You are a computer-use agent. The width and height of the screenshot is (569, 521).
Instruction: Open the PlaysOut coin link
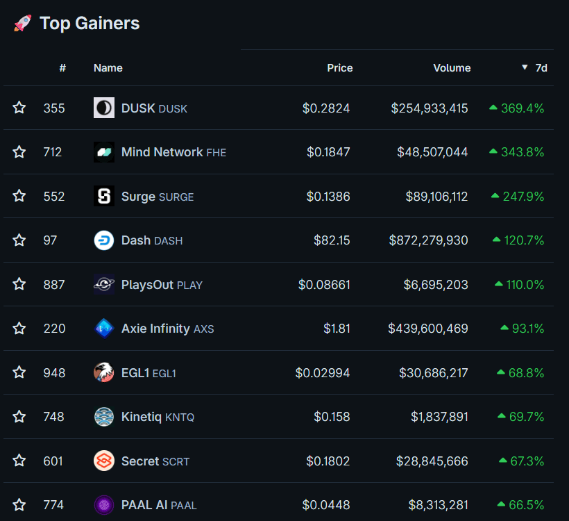coord(162,285)
